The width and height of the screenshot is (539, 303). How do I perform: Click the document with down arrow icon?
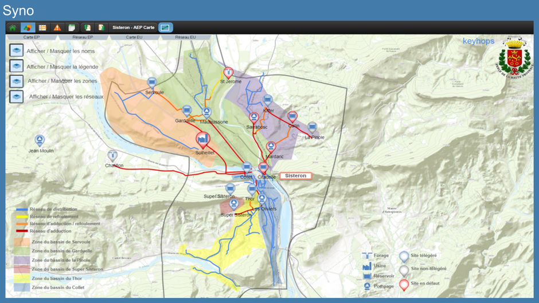(101, 27)
